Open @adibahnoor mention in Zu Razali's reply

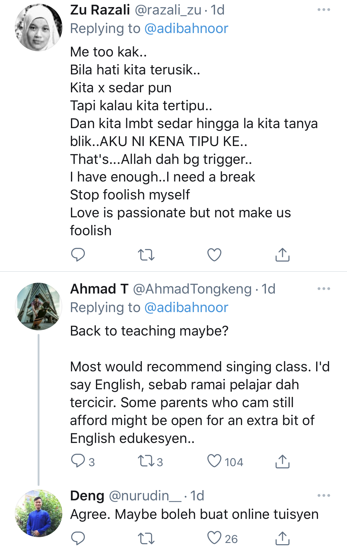tap(186, 29)
